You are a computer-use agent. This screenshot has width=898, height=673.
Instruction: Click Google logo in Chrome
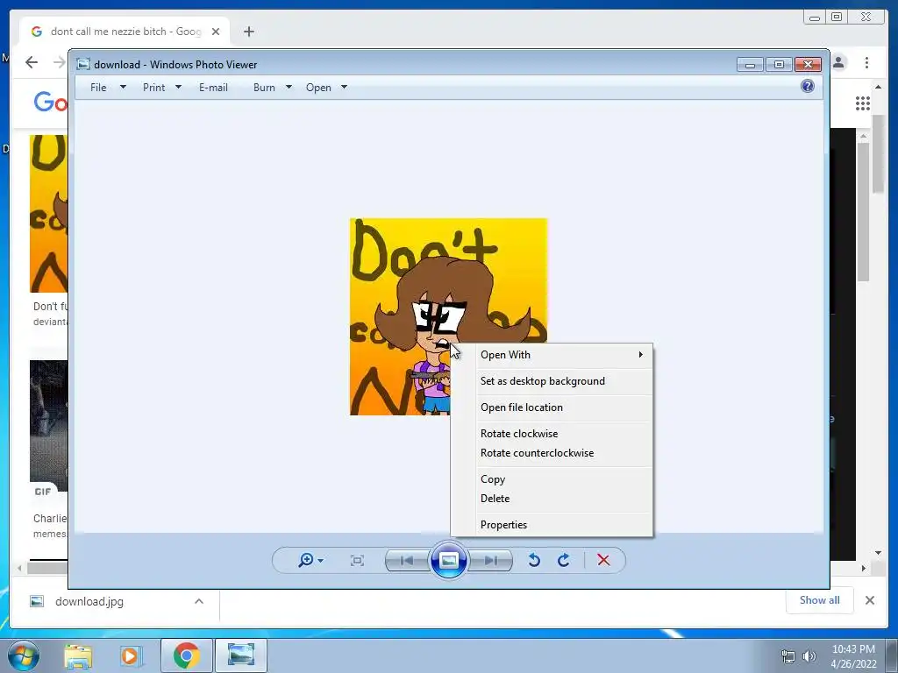click(50, 103)
